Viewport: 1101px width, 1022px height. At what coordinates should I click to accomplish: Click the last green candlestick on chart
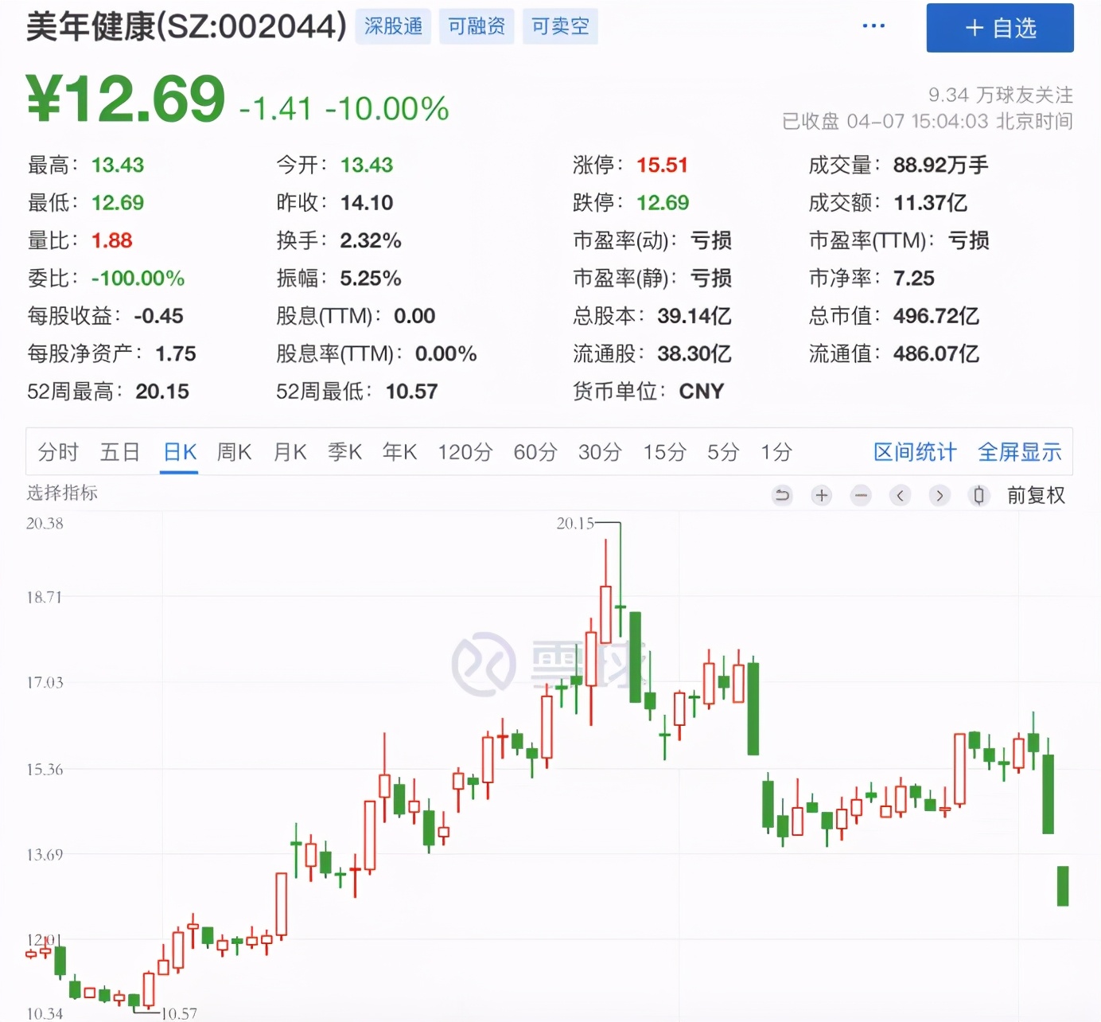(x=1063, y=886)
